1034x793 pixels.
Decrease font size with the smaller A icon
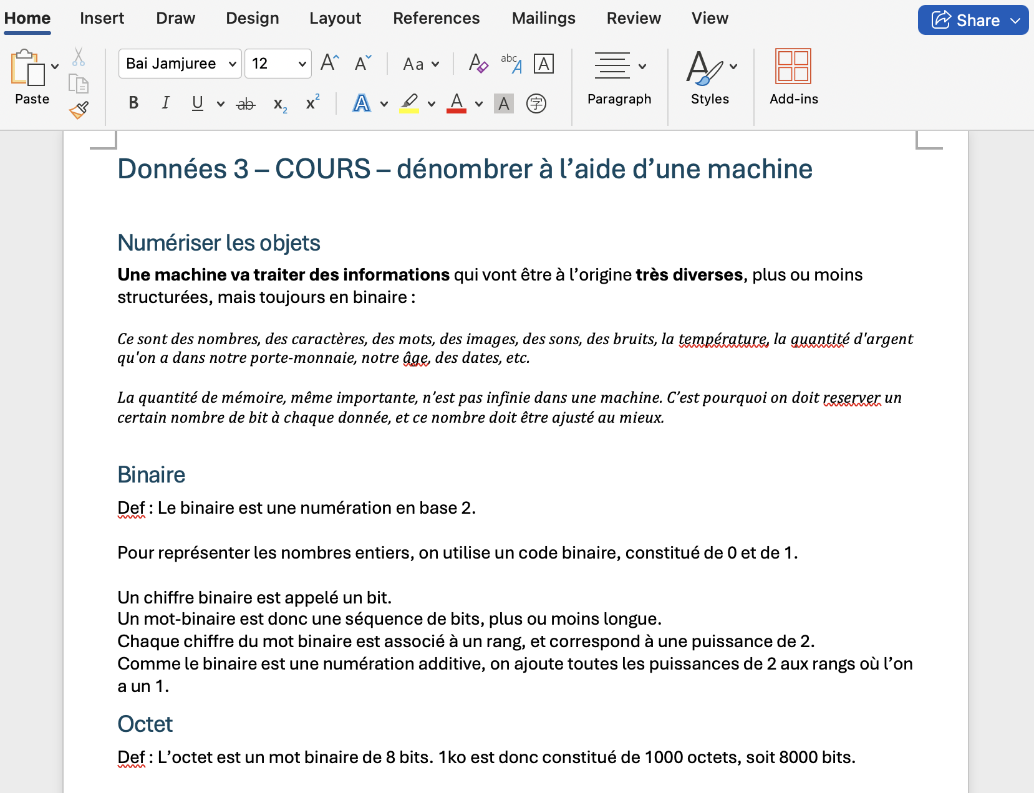[362, 63]
